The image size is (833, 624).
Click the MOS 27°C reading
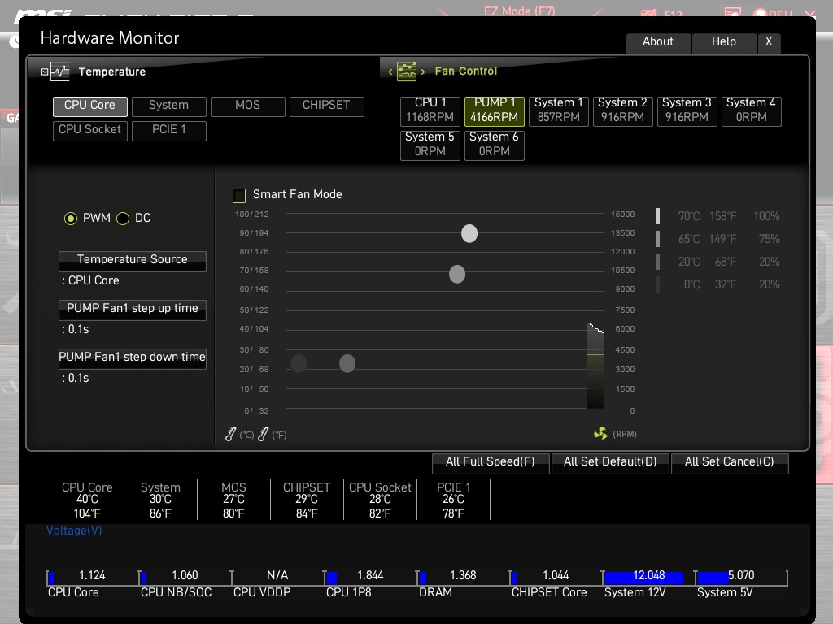[233, 500]
